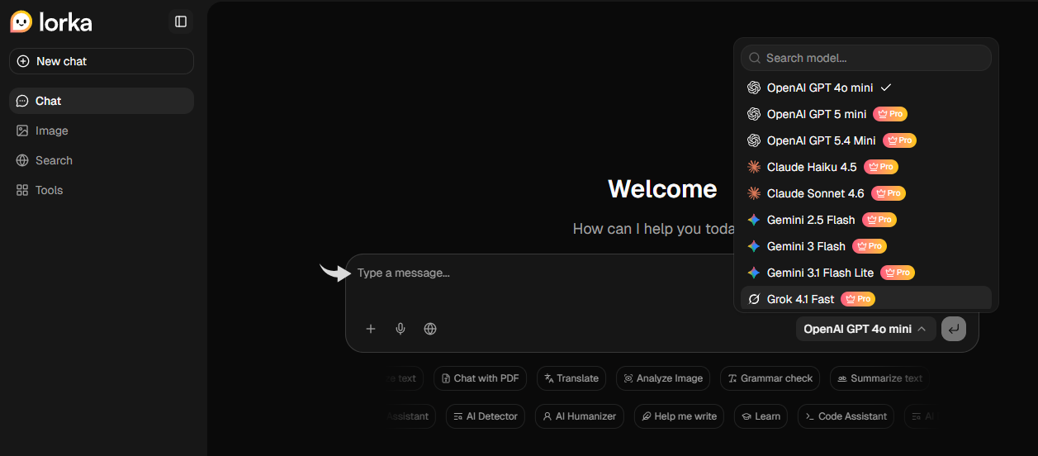
Task: Start a New chat
Action: tap(102, 61)
